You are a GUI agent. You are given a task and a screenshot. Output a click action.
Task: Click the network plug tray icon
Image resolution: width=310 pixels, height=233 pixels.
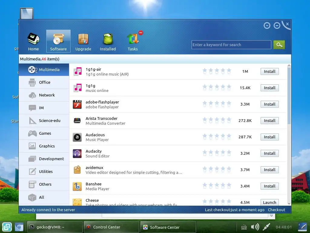[x=266, y=227]
